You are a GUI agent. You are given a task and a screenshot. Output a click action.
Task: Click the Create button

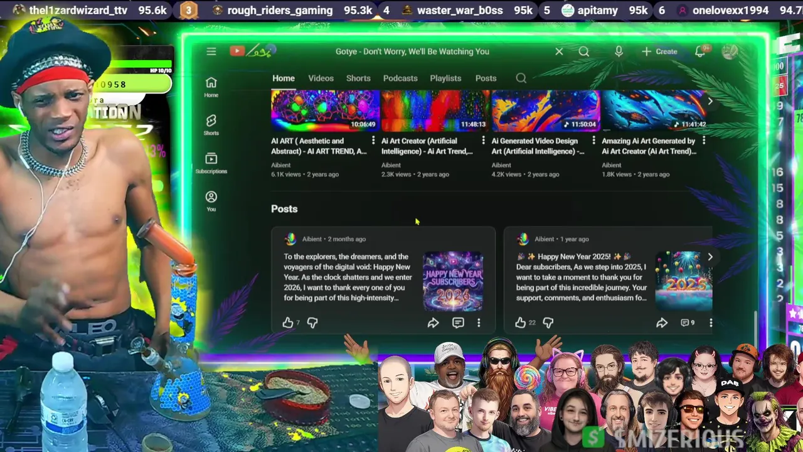tap(659, 51)
